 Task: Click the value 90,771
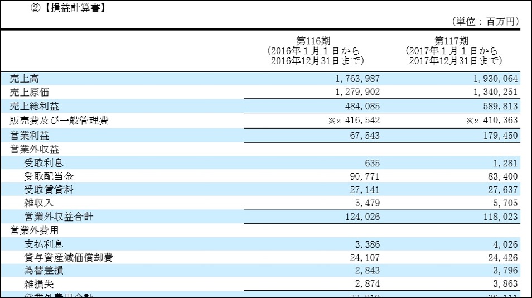(365, 176)
